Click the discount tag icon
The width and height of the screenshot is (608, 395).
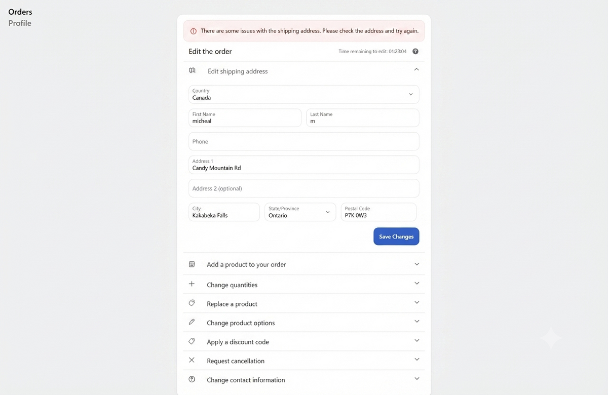(192, 341)
